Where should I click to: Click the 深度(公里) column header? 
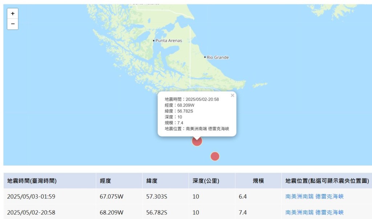point(206,181)
